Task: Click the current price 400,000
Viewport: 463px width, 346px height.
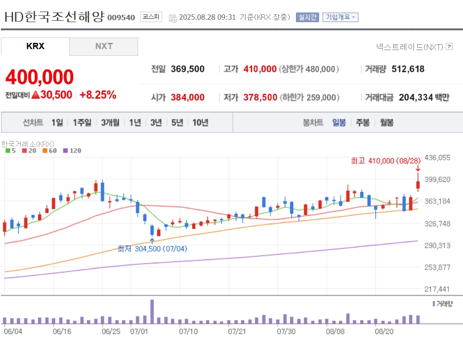Action: [39, 77]
